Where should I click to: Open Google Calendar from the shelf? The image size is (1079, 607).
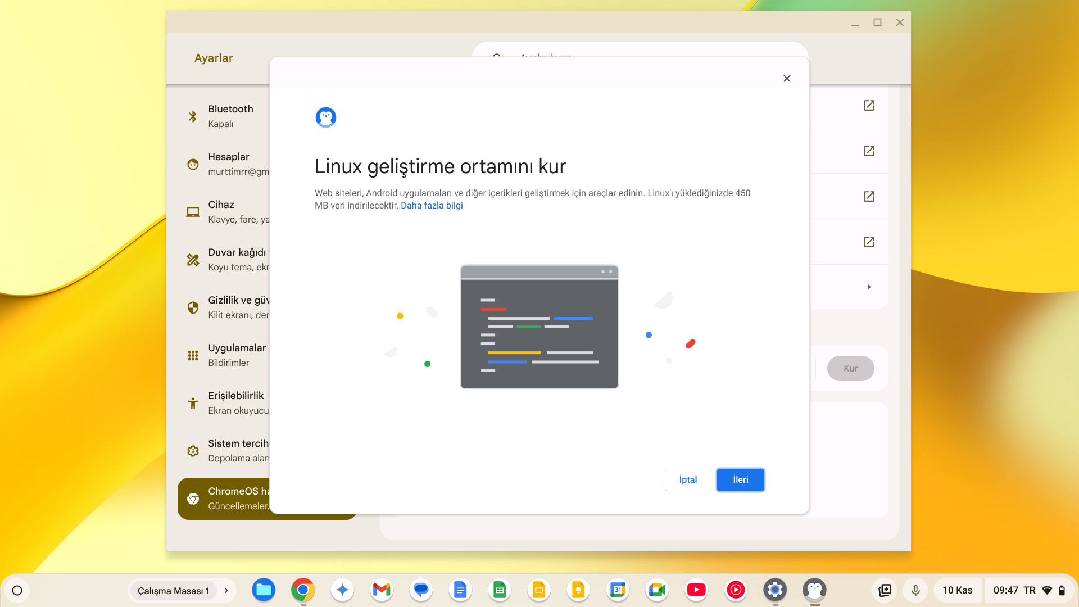coord(618,590)
